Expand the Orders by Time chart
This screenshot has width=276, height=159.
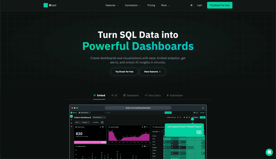pos(147,146)
